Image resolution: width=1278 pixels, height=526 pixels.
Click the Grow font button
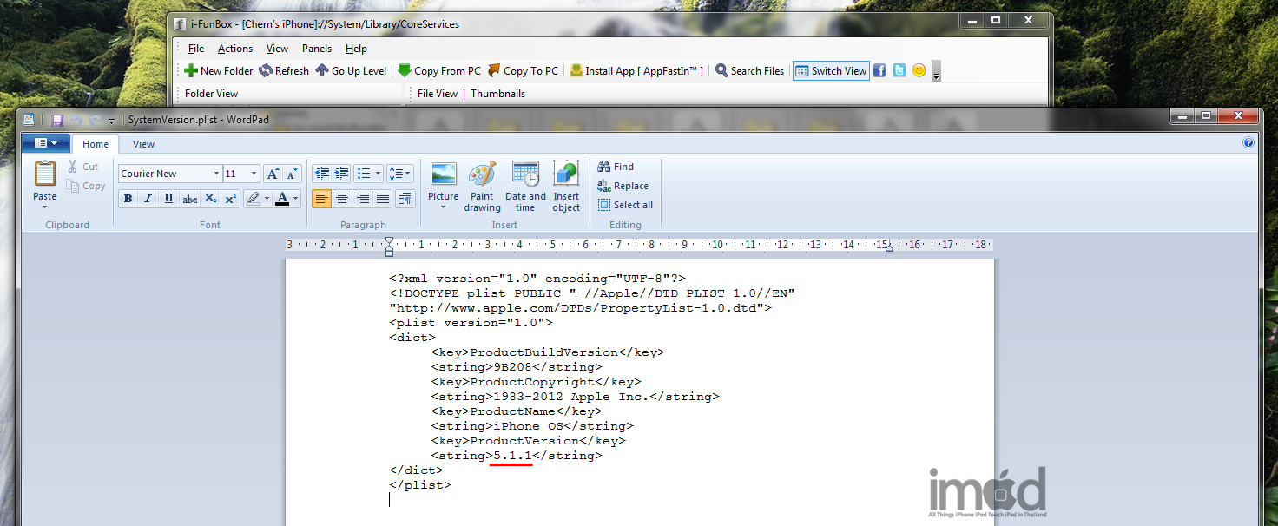[x=273, y=174]
